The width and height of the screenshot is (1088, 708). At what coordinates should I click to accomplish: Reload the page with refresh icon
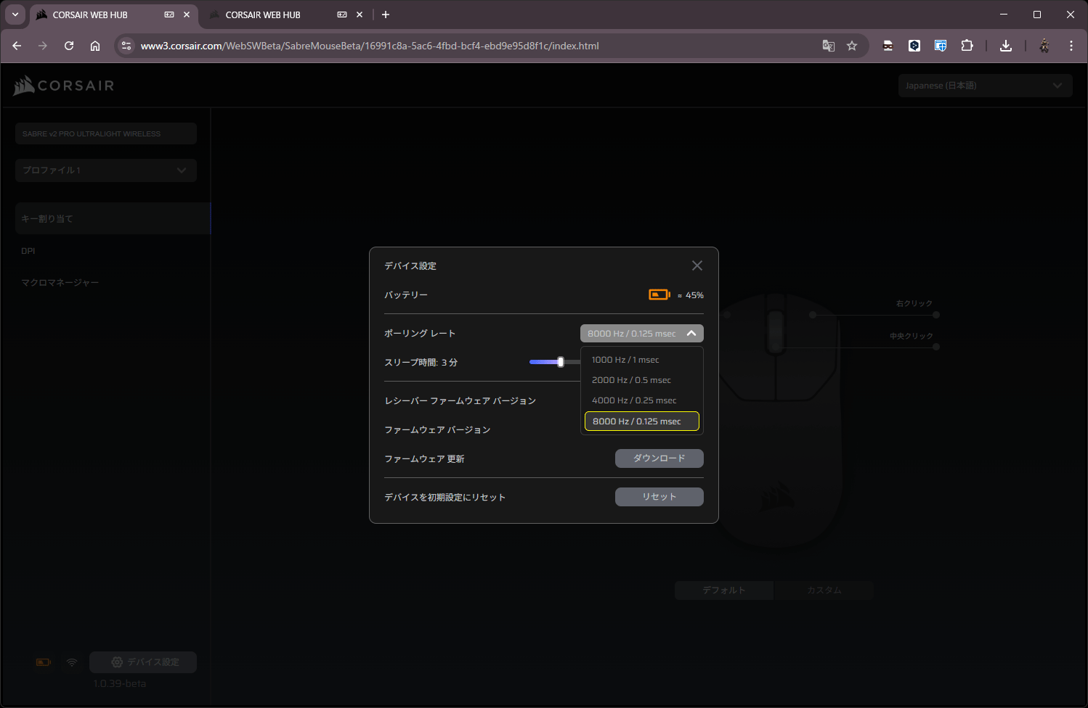coord(69,46)
